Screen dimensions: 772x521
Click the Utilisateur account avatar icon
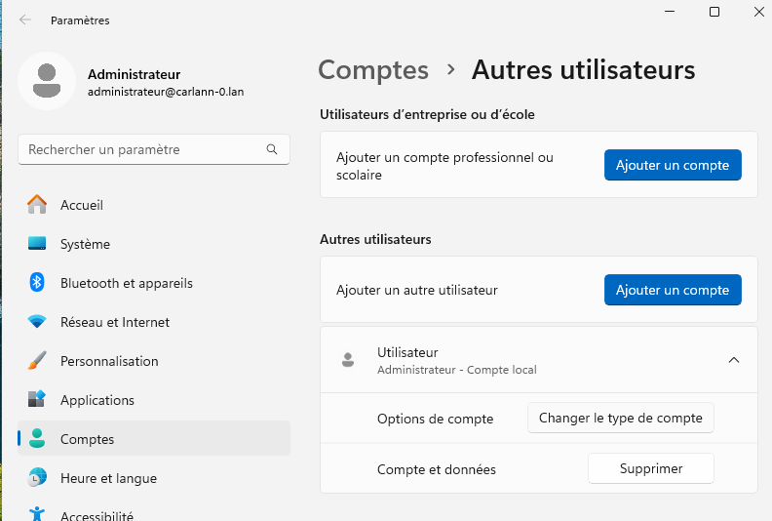tap(348, 360)
